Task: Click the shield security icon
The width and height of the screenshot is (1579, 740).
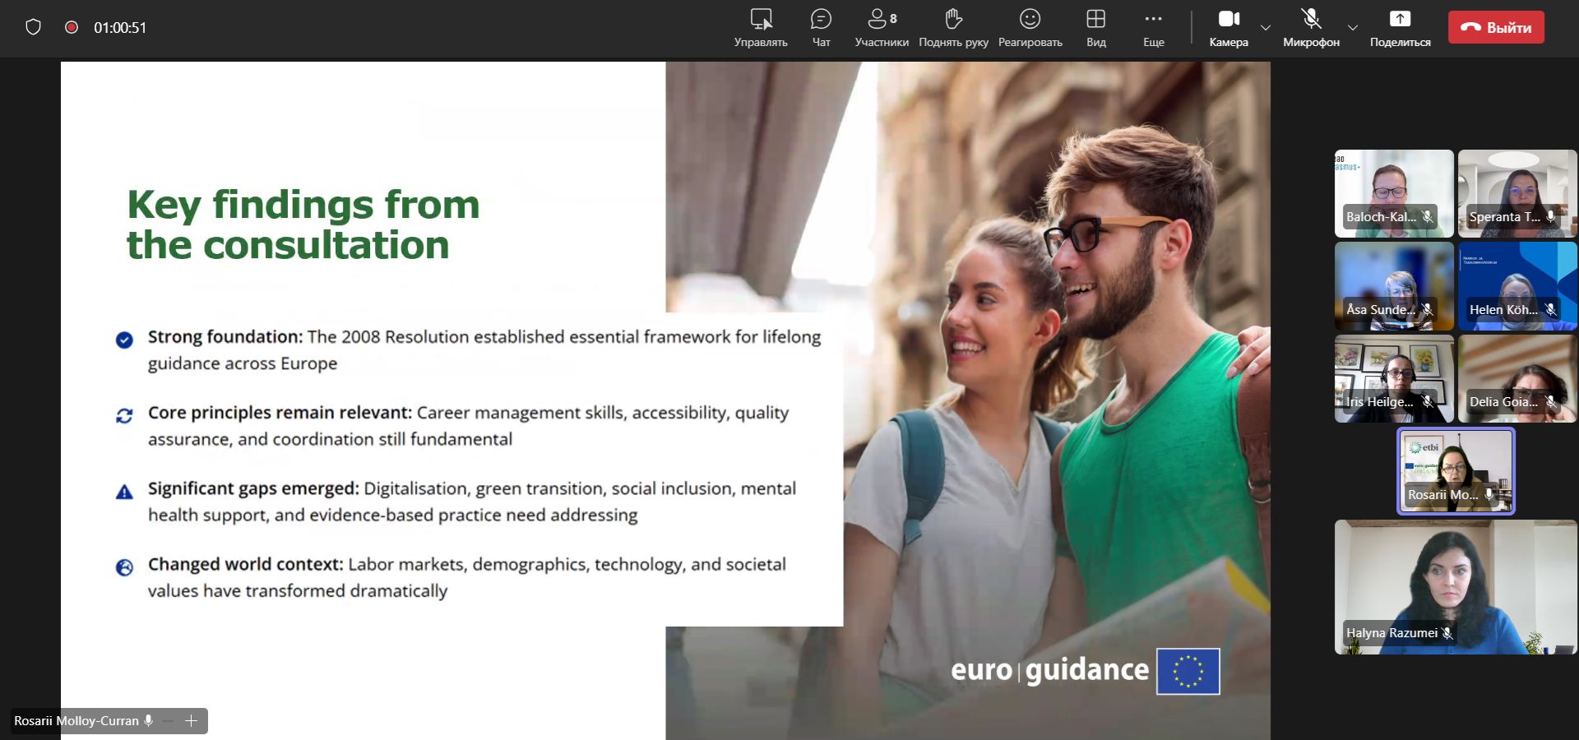Action: pos(33,27)
